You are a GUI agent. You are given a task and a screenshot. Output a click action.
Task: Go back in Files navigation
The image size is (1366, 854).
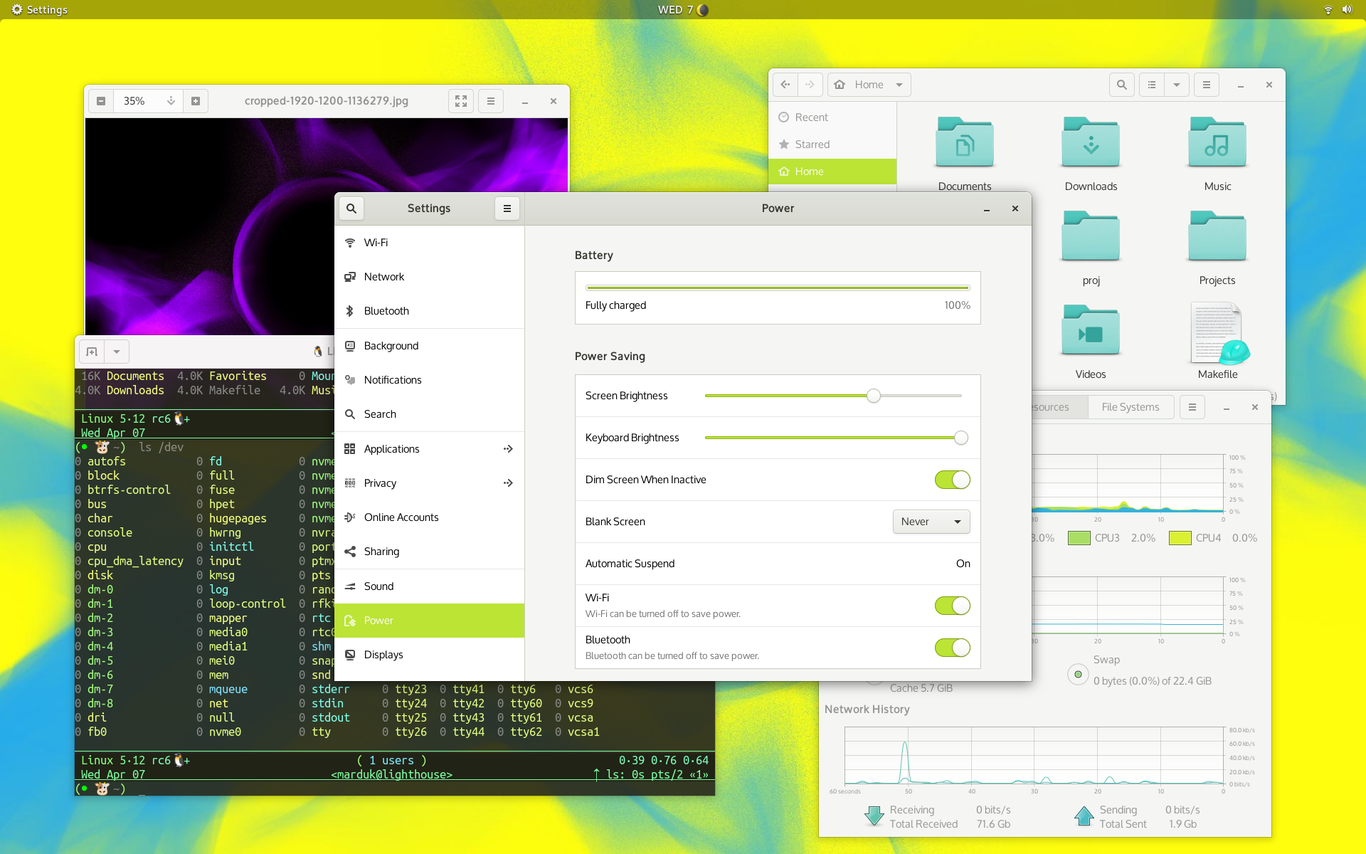click(785, 85)
